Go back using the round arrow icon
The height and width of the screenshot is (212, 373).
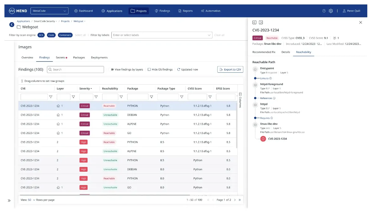[12, 24]
